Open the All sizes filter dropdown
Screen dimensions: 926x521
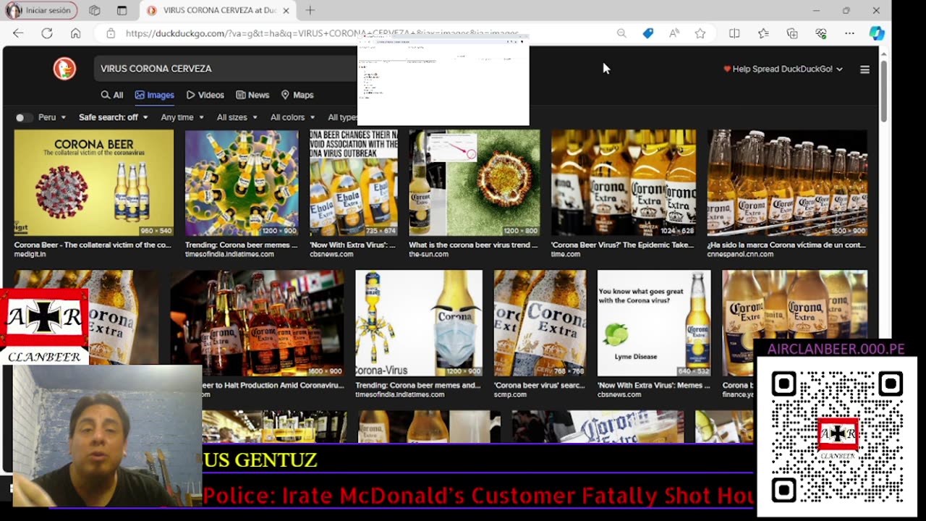(x=237, y=117)
